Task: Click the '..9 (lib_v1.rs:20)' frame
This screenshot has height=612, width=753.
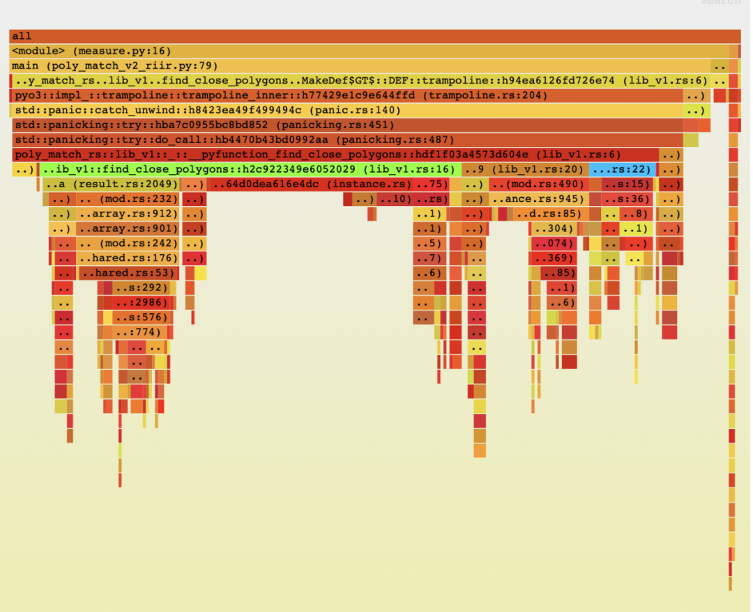Action: [x=525, y=170]
